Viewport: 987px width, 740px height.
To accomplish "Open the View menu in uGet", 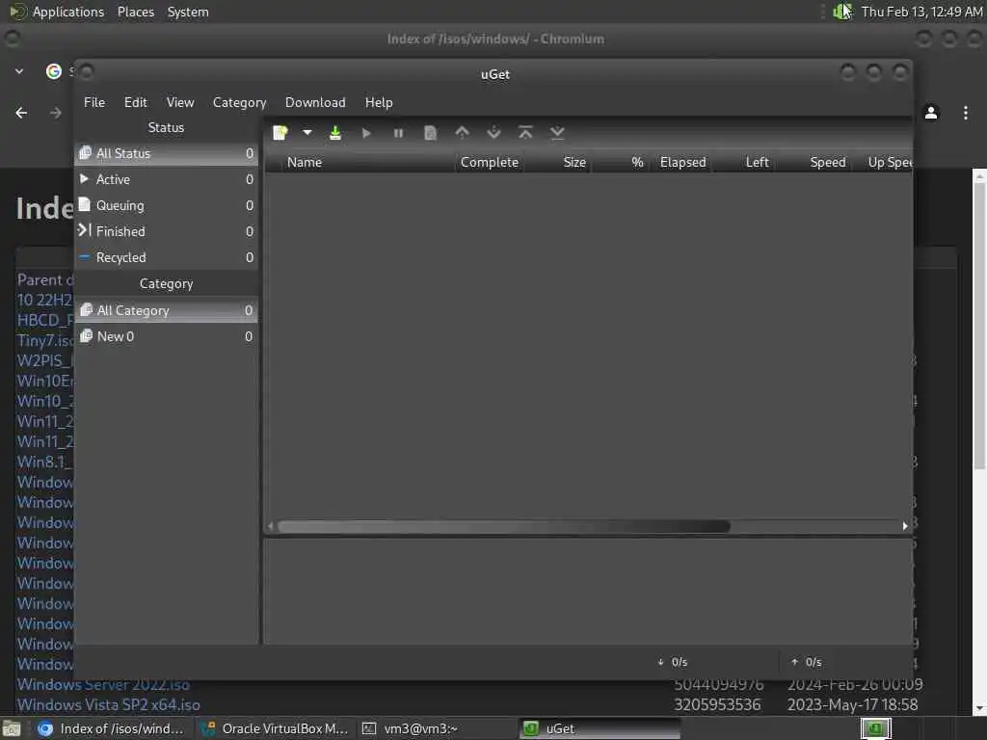I will (x=180, y=102).
